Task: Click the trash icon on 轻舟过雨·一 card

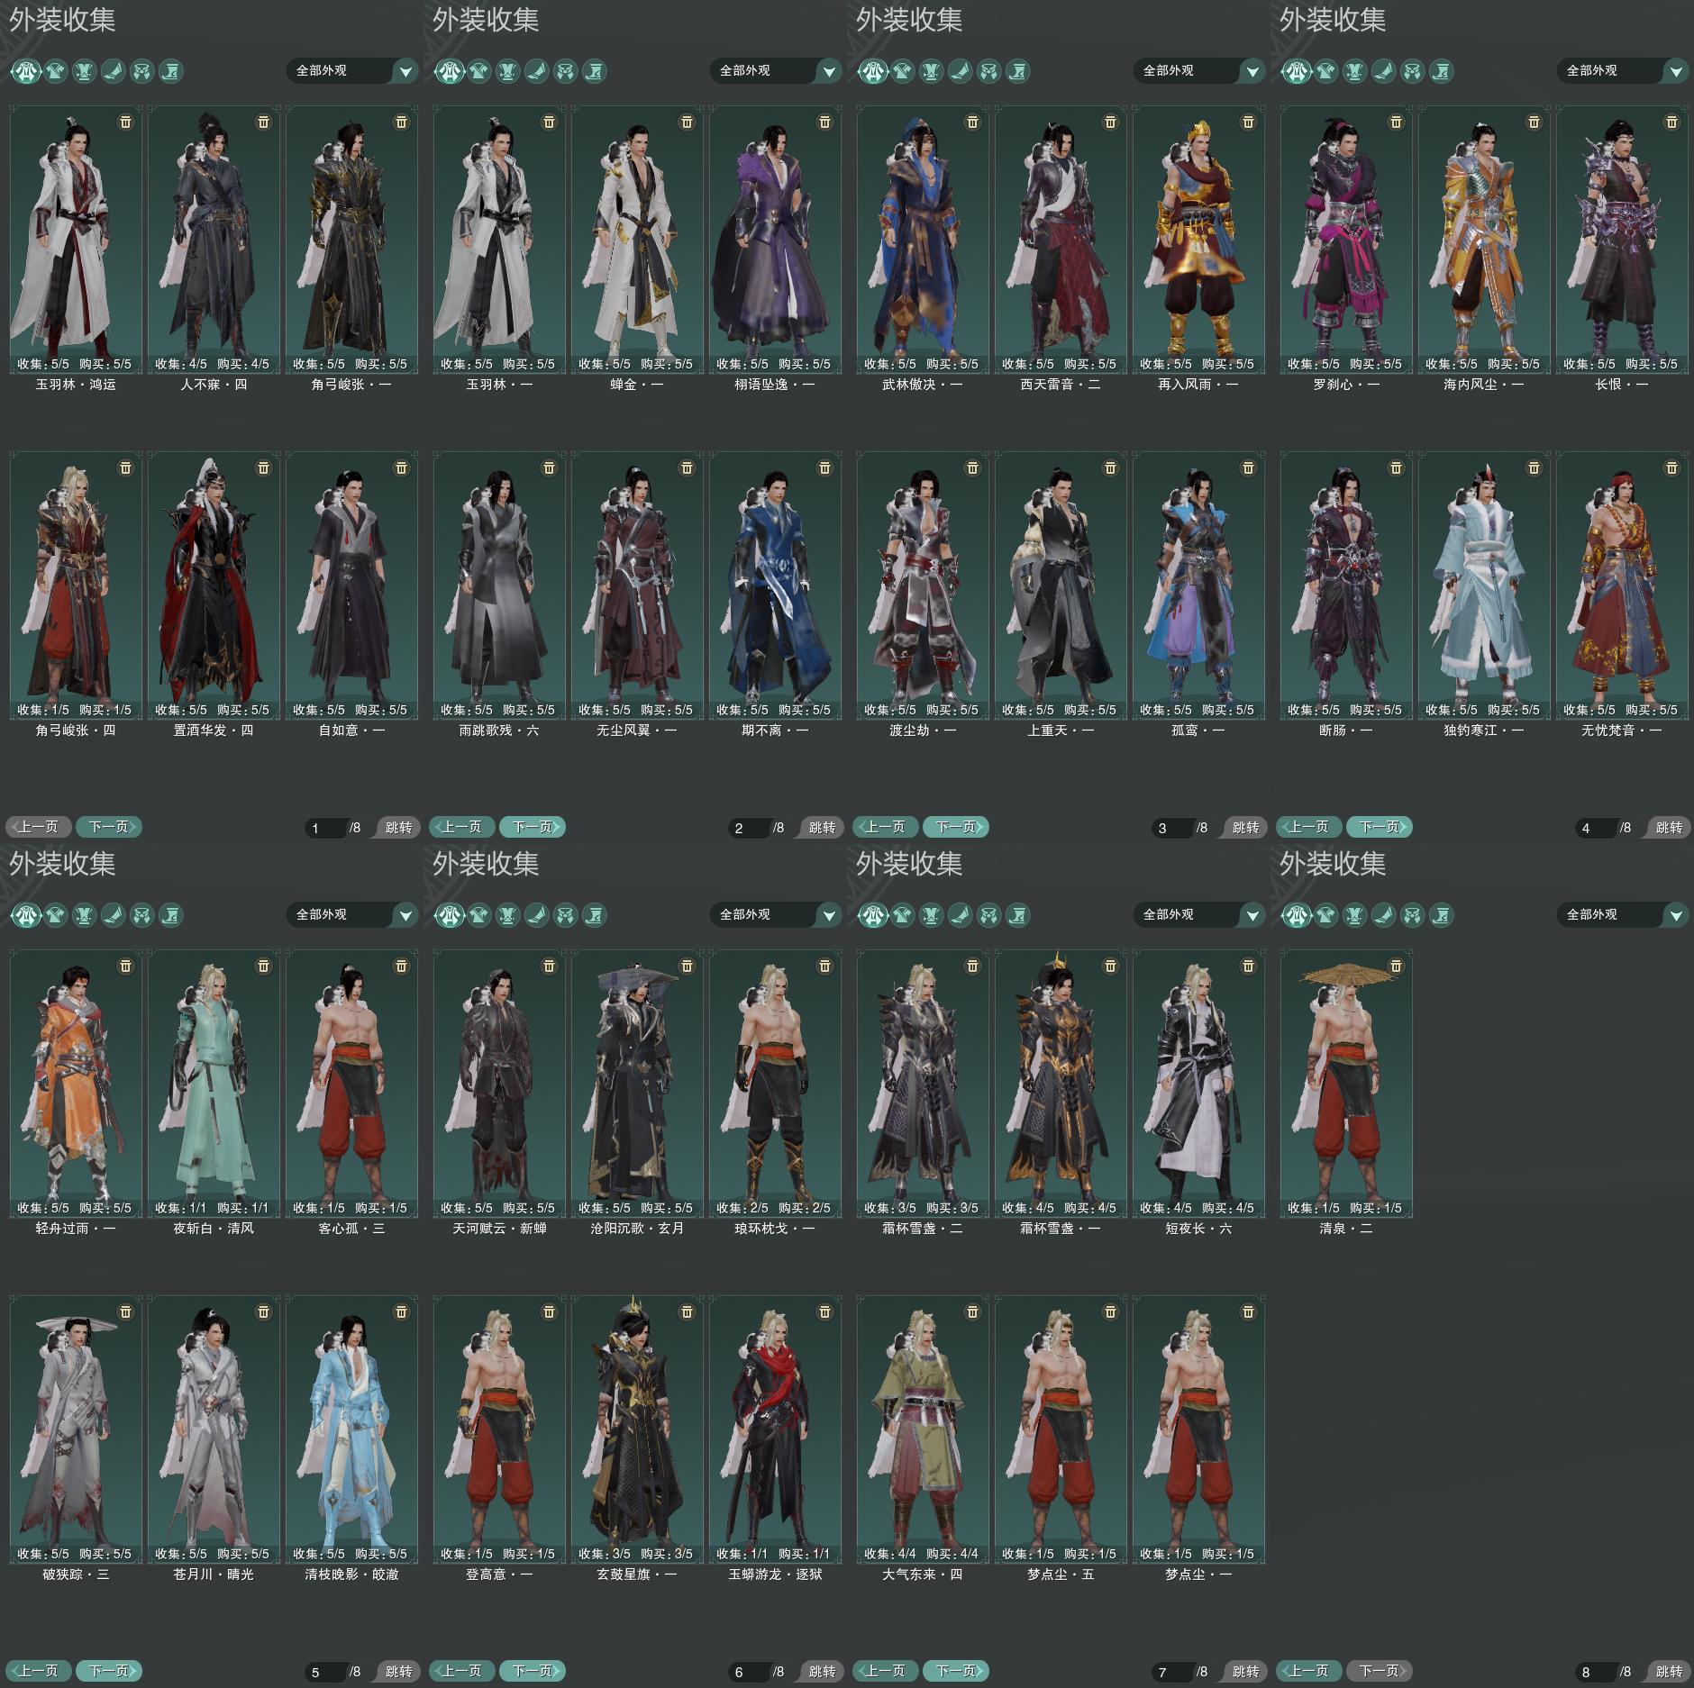Action: pyautogui.click(x=126, y=966)
